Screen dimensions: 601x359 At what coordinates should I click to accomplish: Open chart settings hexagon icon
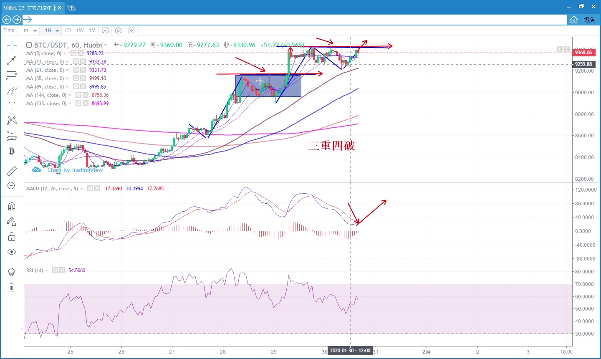[119, 30]
